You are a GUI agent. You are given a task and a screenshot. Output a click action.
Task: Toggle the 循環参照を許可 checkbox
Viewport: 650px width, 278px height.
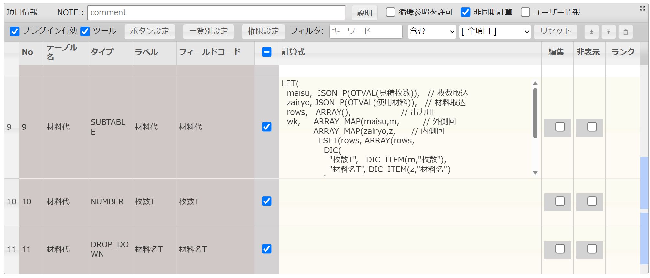tap(391, 12)
